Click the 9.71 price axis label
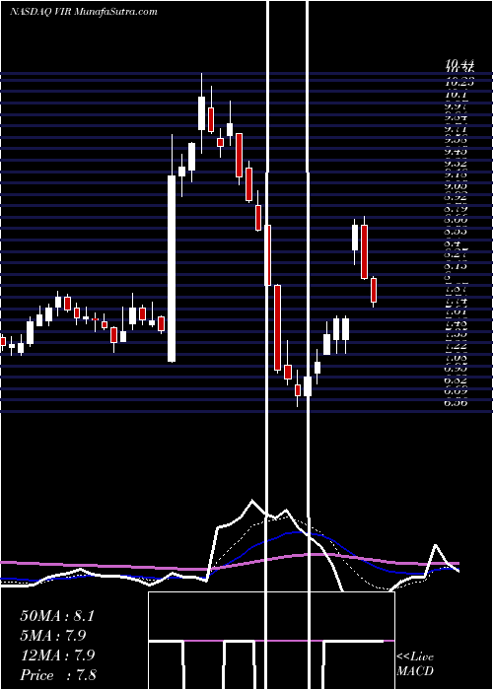 457,129
